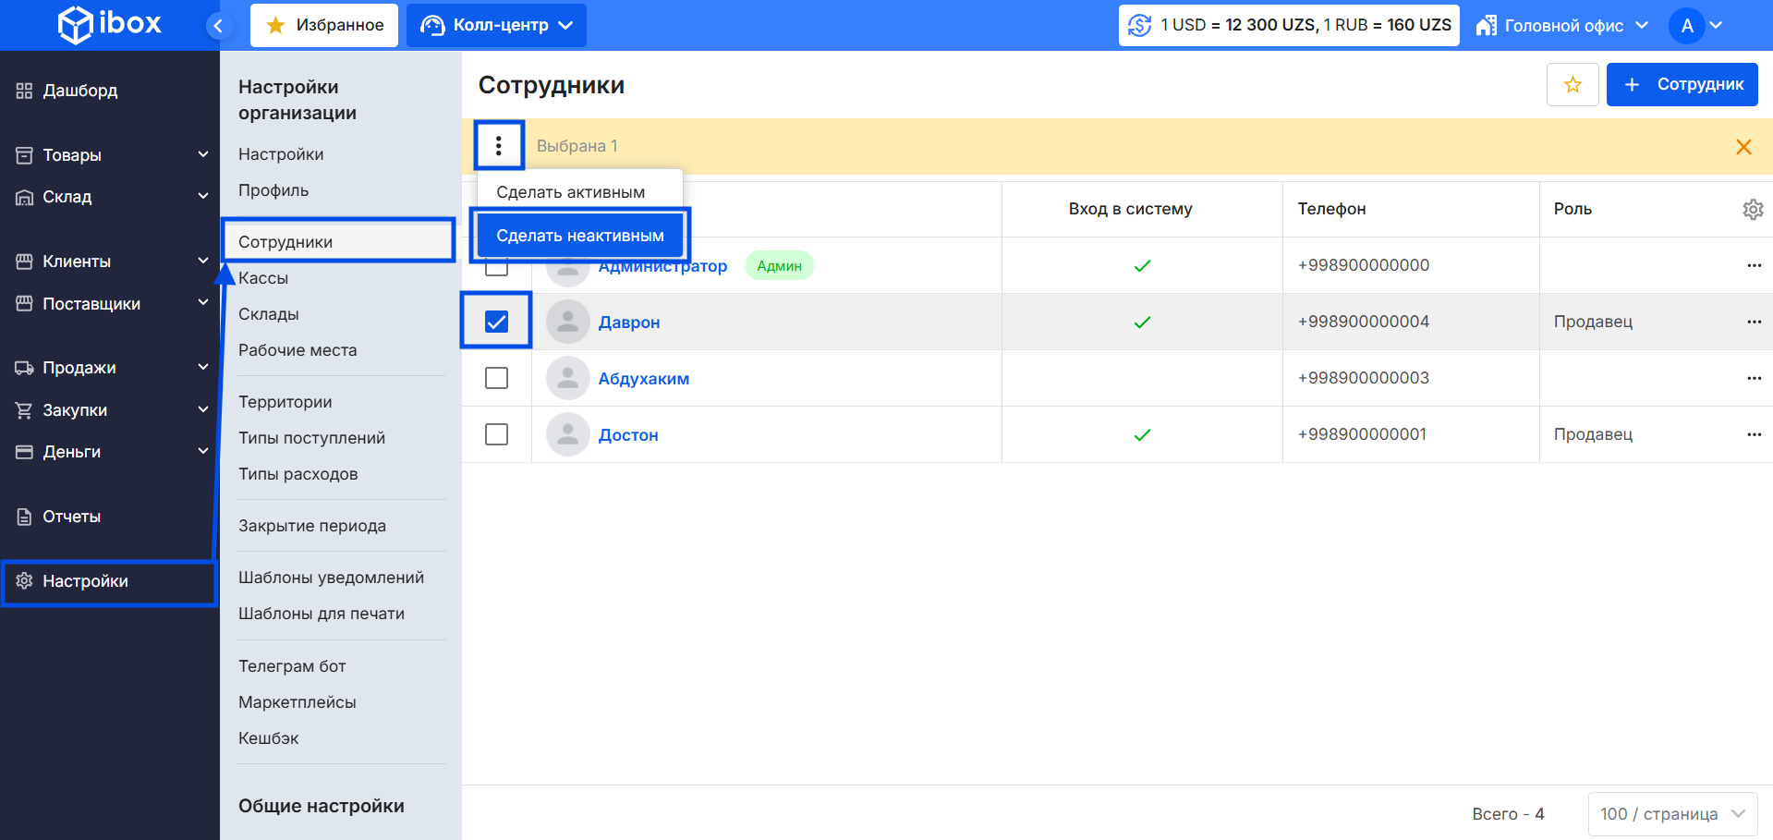Open the bulk actions three-dot menu
Viewport: 1773px width, 840px height.
[499, 146]
